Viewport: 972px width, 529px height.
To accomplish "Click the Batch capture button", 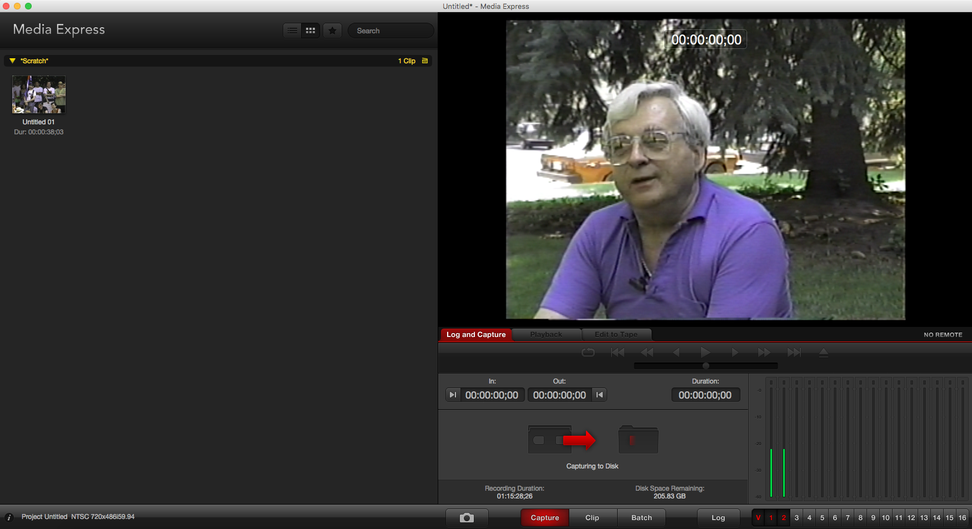I will click(x=642, y=517).
